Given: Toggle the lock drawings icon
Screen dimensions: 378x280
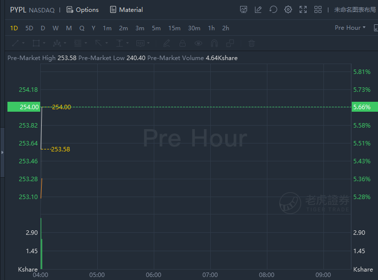Looking at the screenshot, I should tap(183, 43).
